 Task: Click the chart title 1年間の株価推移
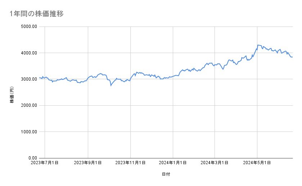(37, 14)
